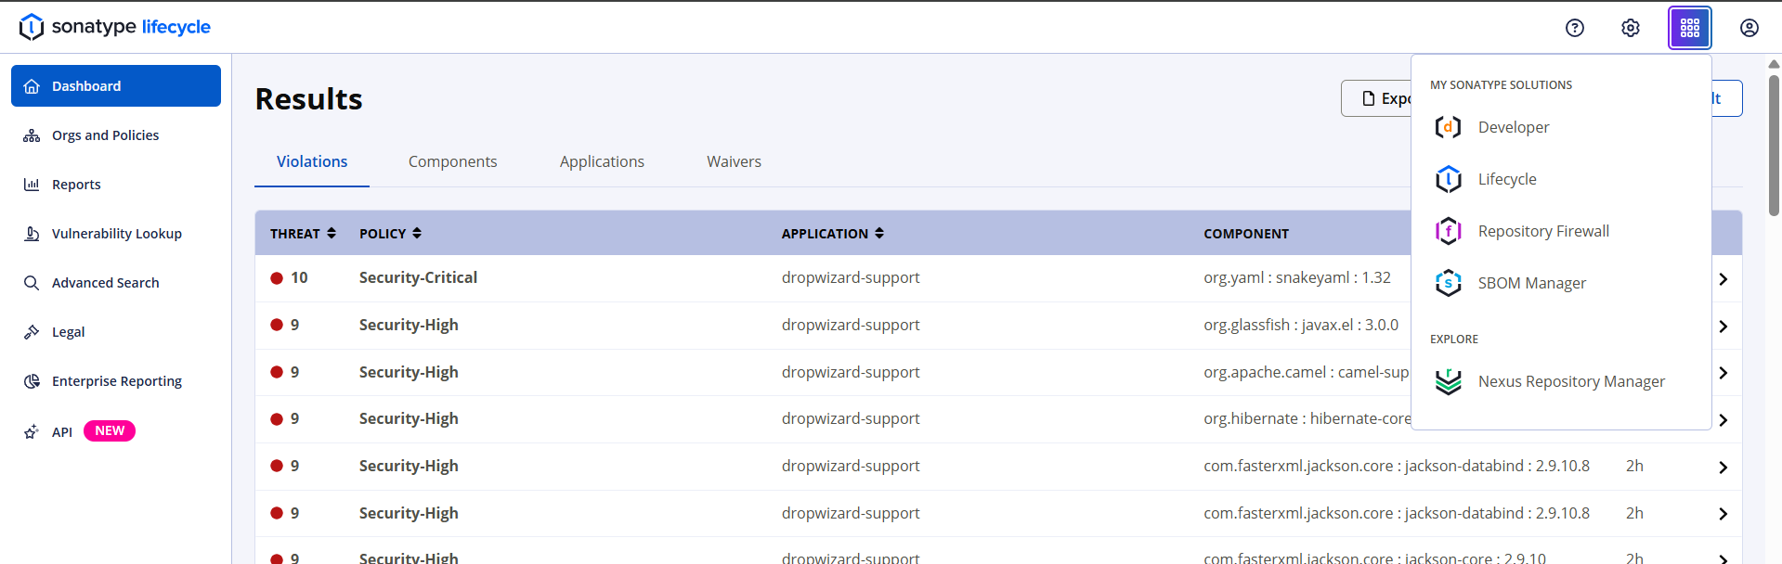This screenshot has height=564, width=1782.
Task: Open Advanced Search in the sidebar
Action: (x=116, y=283)
